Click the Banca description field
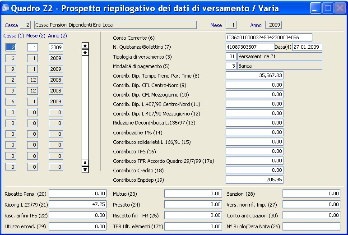The image size is (348, 235). point(280,66)
